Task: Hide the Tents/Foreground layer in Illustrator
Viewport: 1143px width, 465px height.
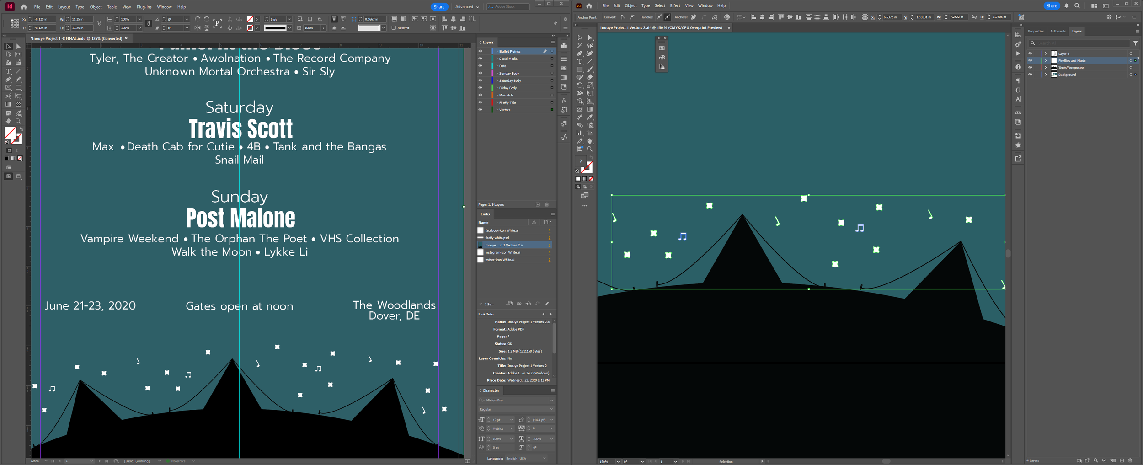Action: point(1030,68)
